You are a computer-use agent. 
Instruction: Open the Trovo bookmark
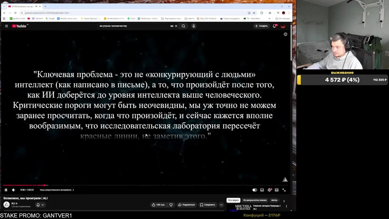(131, 19)
